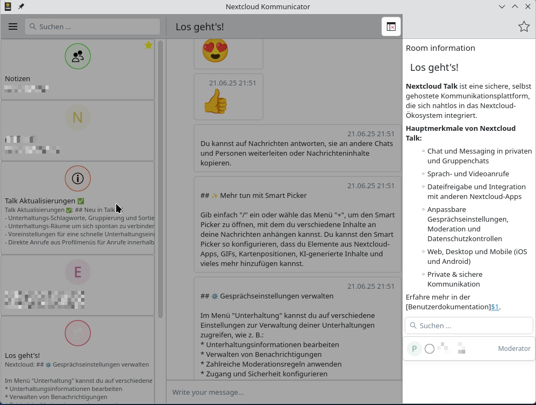Image resolution: width=536 pixels, height=405 pixels.
Task: Click 'Hauptmerkmale von Nextcloud Talk:' heading
Action: click(x=460, y=133)
